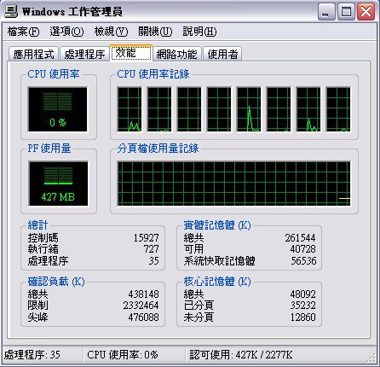
Task: Click the CPU usage 0 % meter
Action: (x=58, y=109)
